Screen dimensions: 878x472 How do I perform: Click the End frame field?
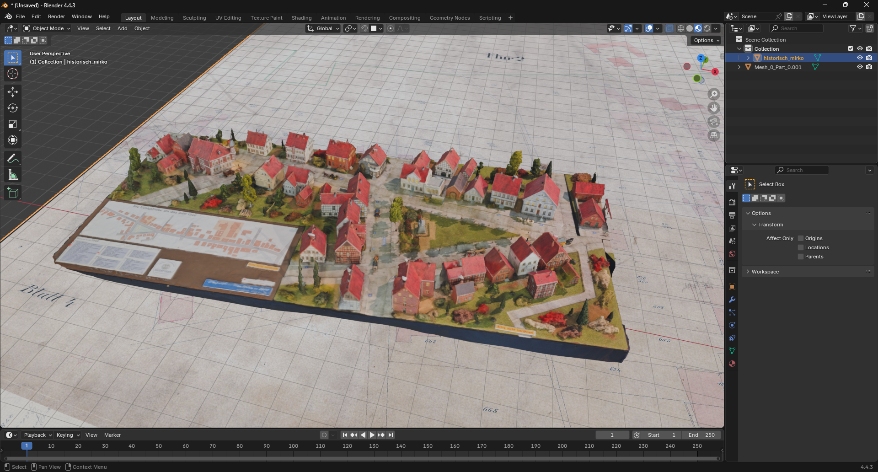tap(701, 435)
